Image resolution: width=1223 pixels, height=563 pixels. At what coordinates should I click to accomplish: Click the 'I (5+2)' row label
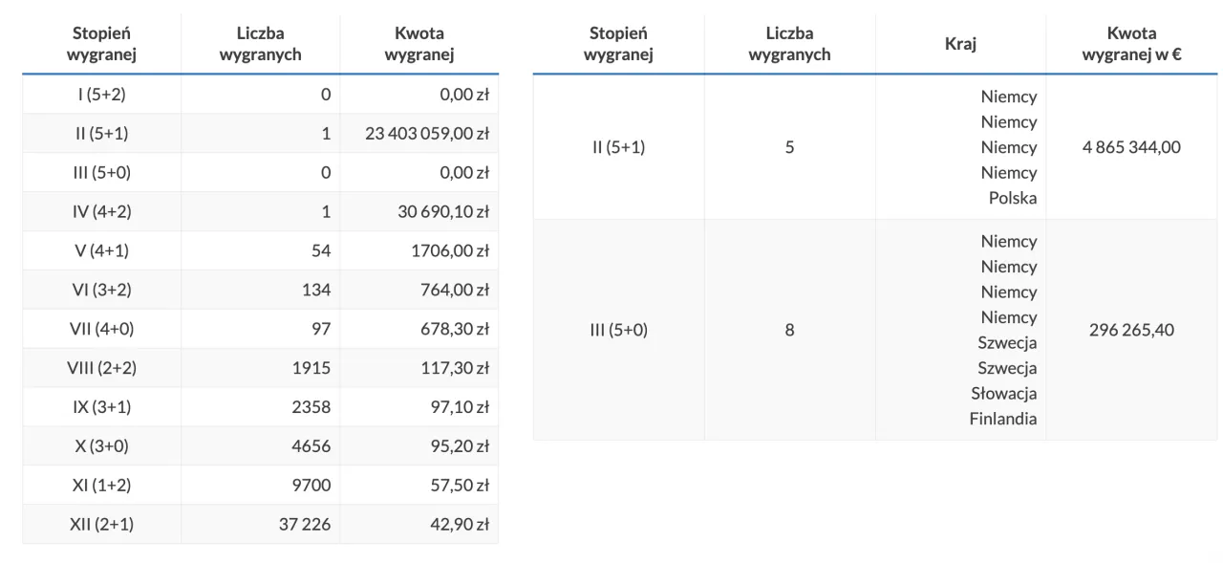[101, 95]
